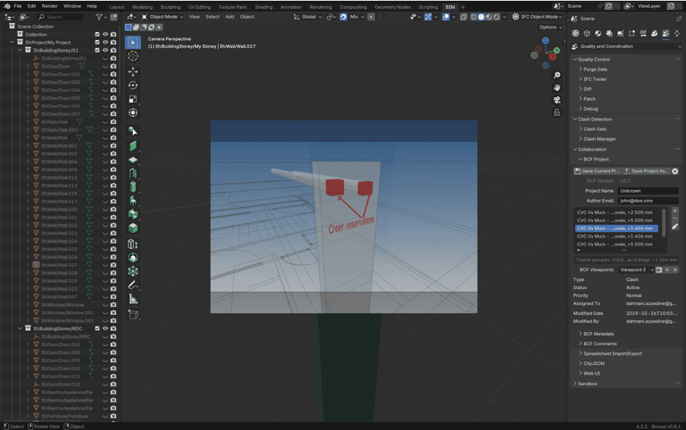Image resolution: width=686 pixels, height=430 pixels.
Task: Hide the Collection using its eye icon
Action: coord(105,34)
